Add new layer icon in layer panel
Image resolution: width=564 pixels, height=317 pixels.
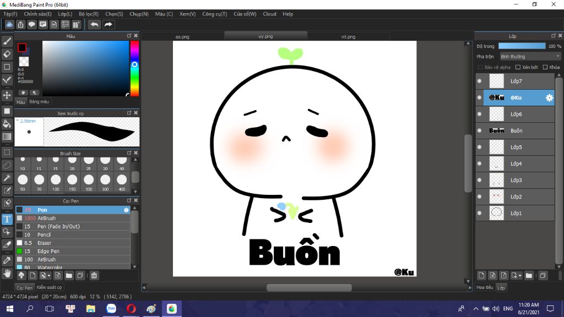click(481, 276)
